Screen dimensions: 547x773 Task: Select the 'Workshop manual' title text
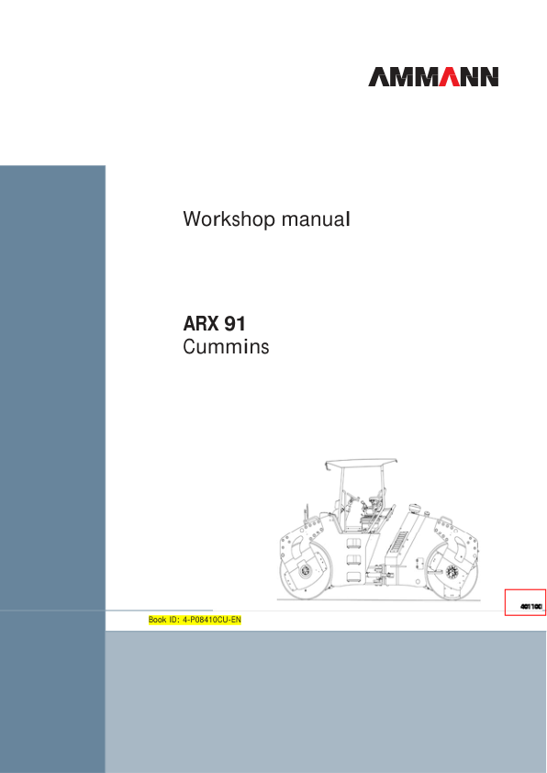coord(266,218)
